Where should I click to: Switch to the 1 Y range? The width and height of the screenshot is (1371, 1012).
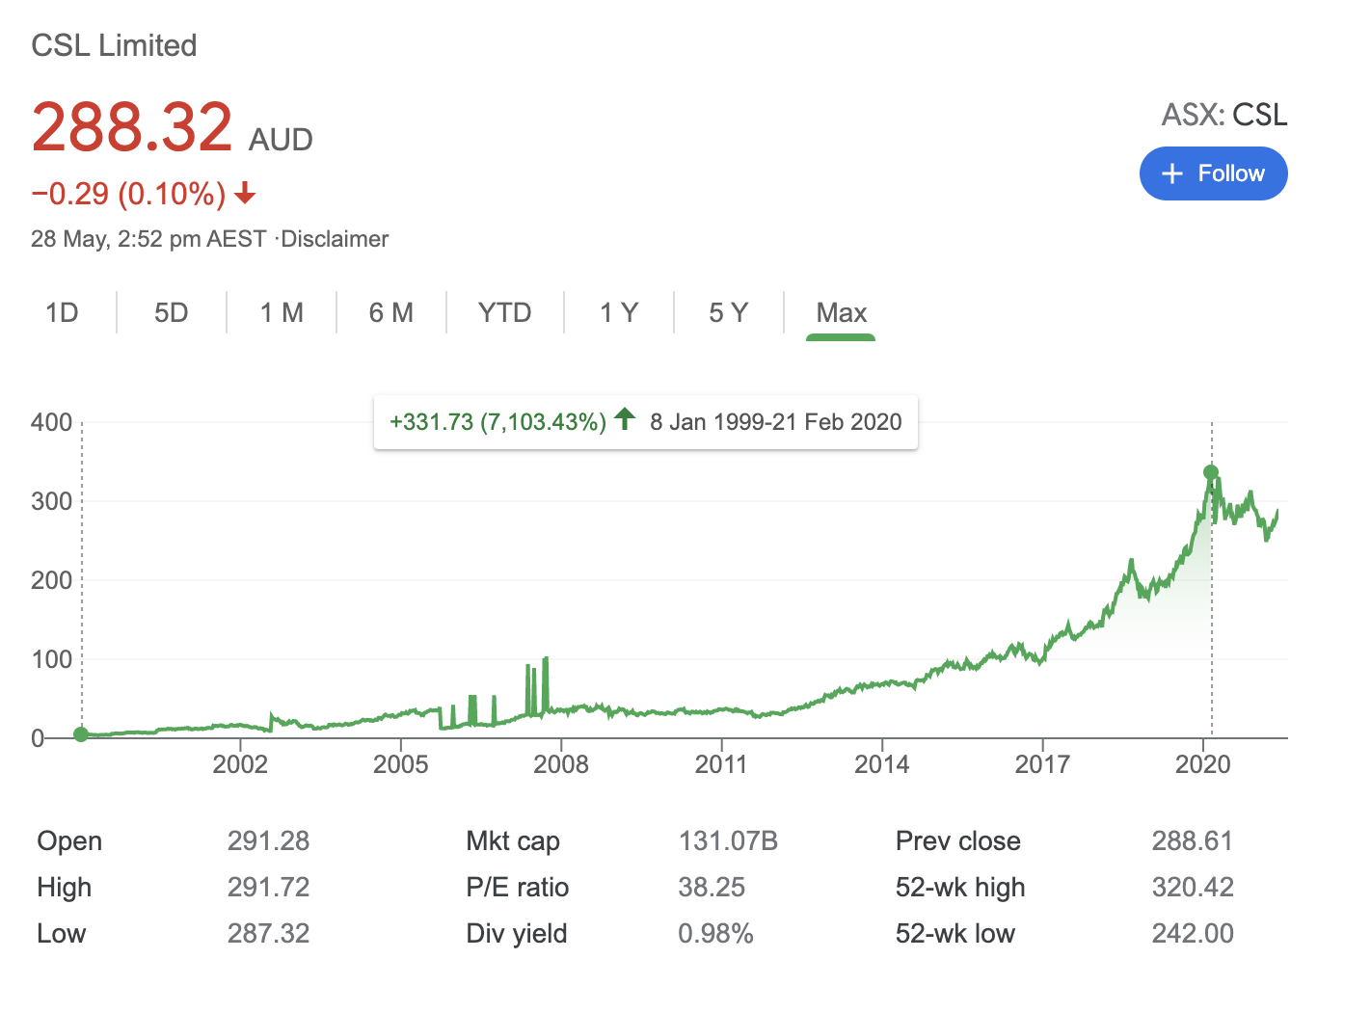click(x=618, y=313)
